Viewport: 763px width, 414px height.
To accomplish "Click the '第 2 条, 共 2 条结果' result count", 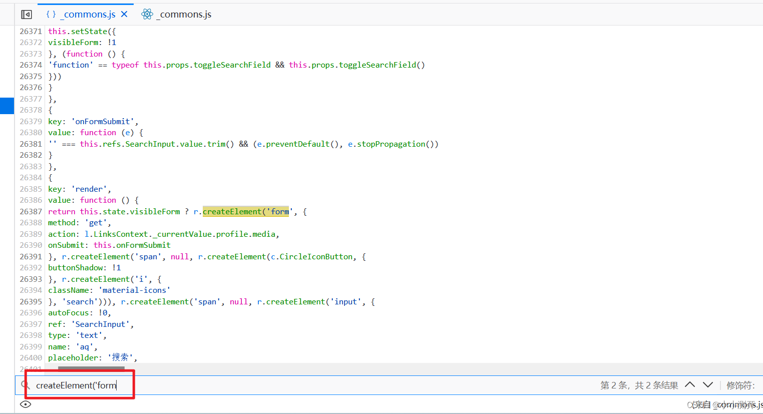I will [639, 385].
